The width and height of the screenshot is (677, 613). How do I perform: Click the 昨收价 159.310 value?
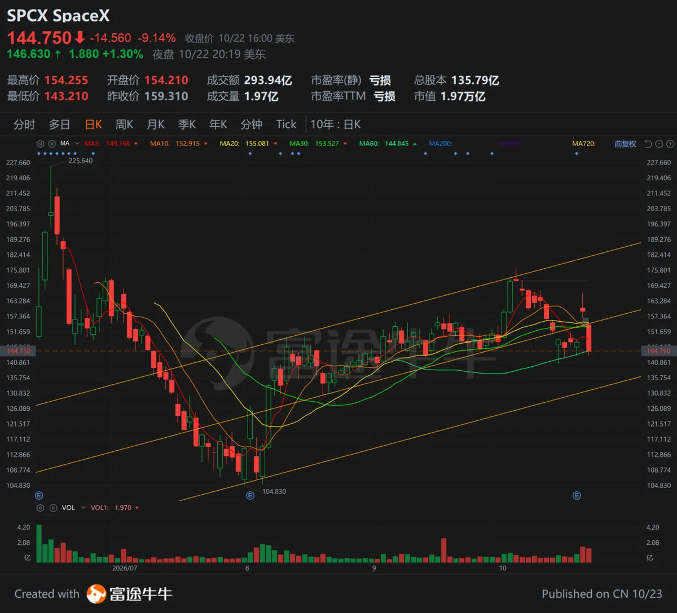(166, 96)
